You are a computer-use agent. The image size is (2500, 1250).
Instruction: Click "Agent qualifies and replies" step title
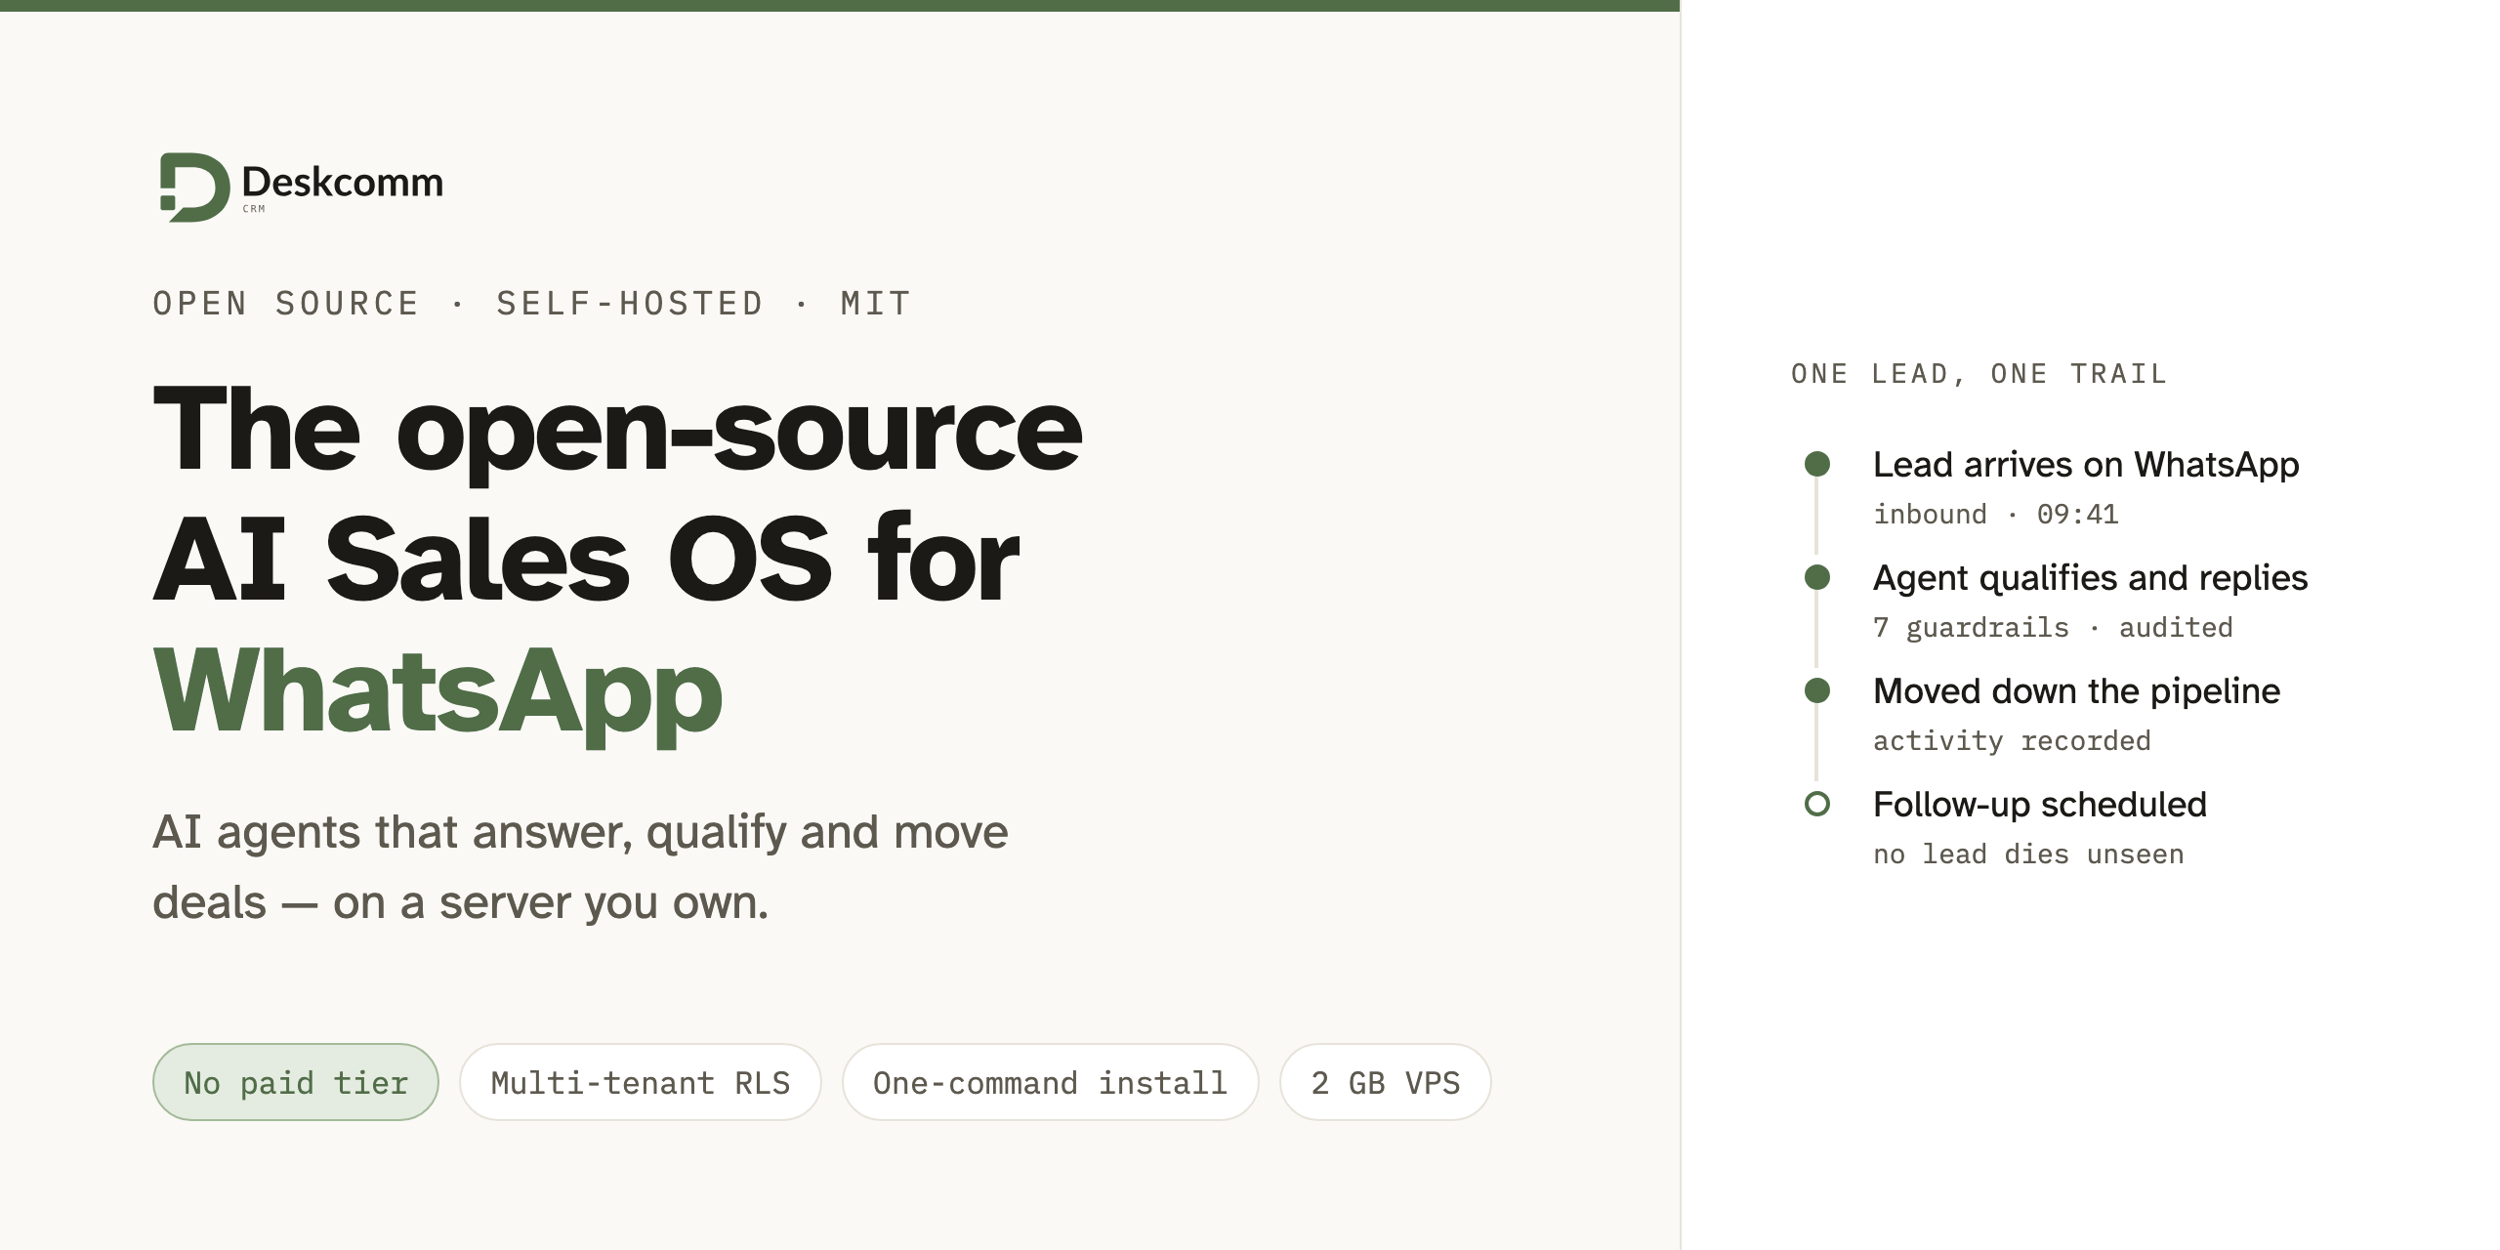click(2091, 578)
